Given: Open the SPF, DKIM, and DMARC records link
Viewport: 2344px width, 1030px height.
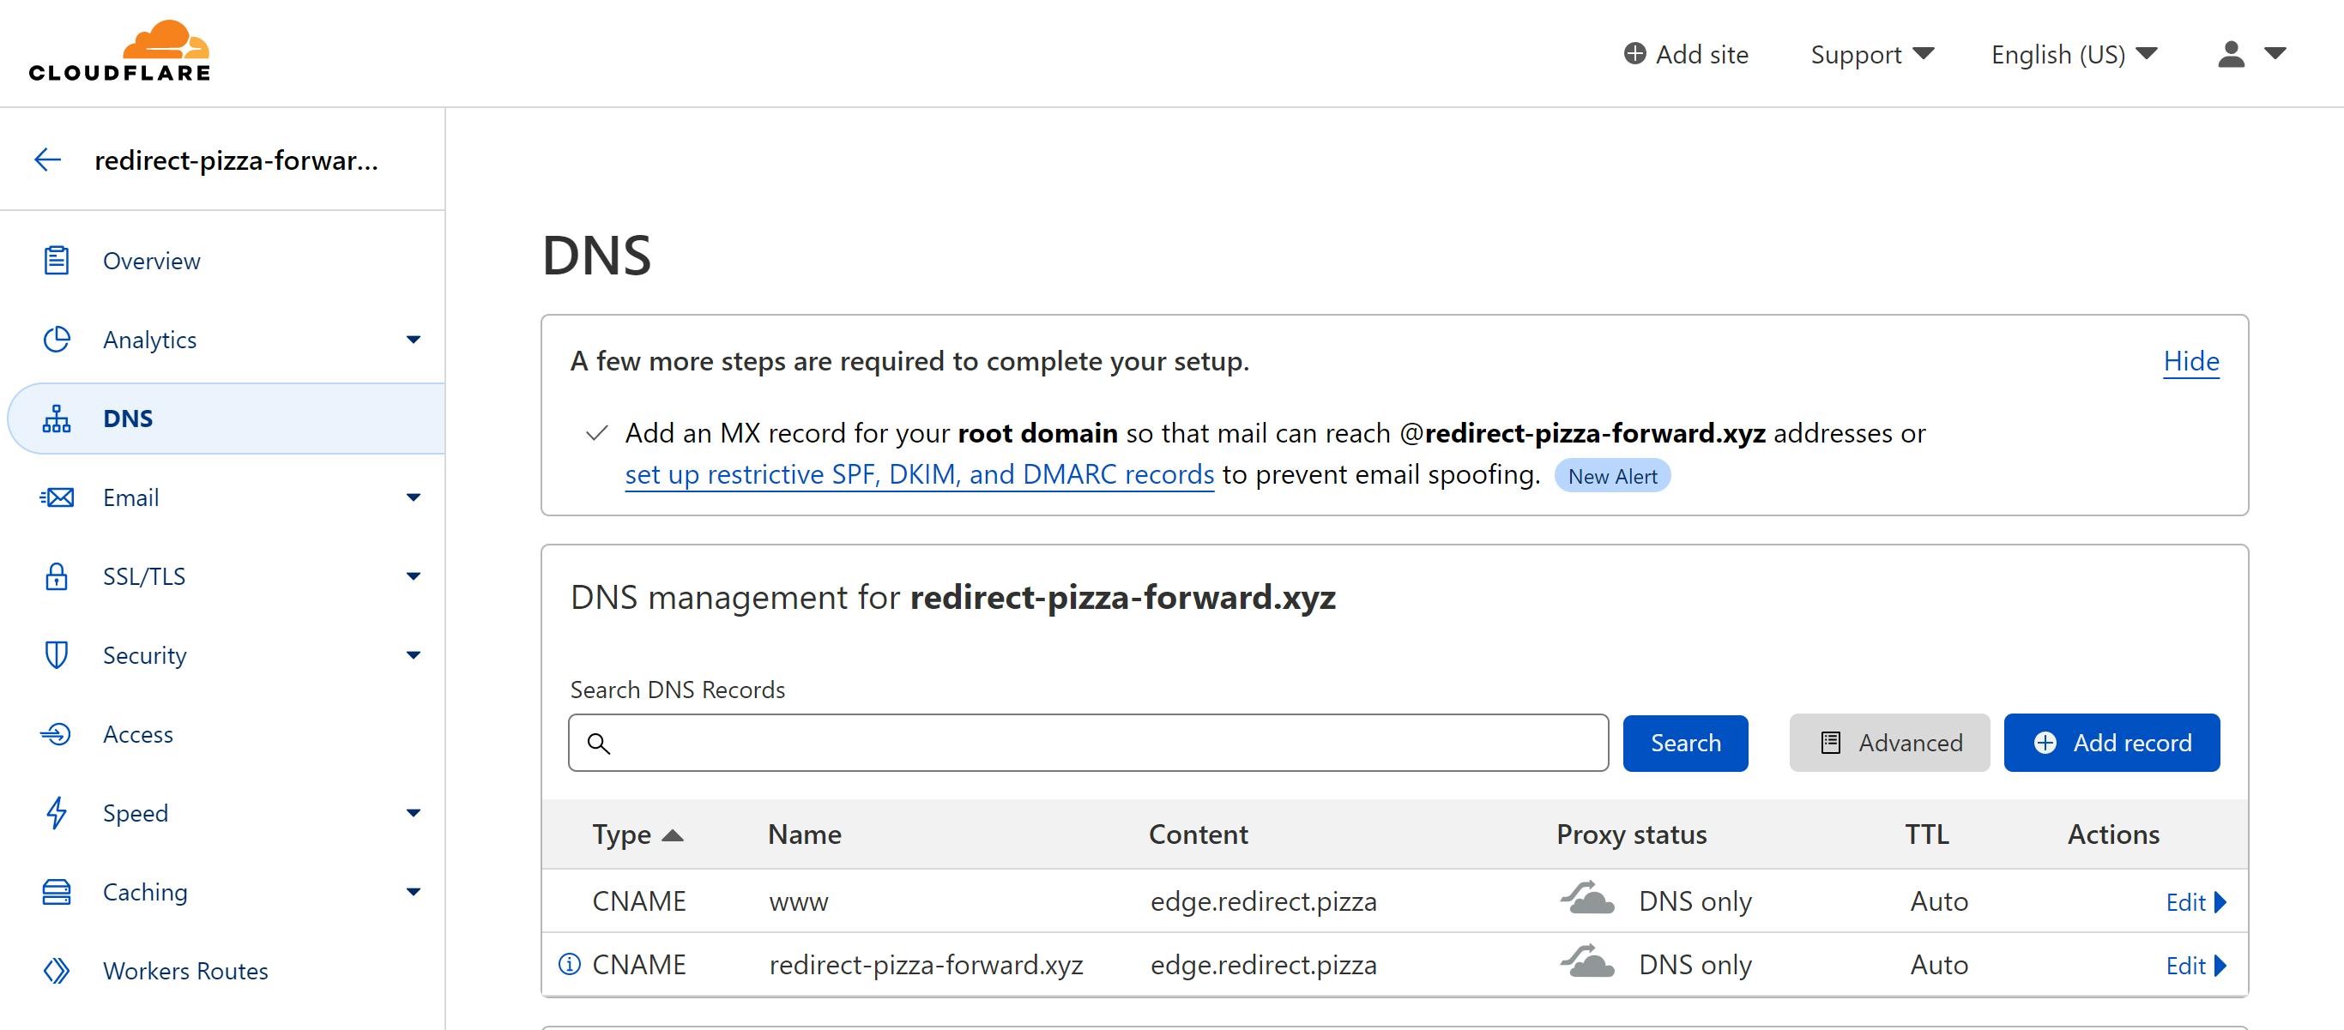Looking at the screenshot, I should pos(919,475).
